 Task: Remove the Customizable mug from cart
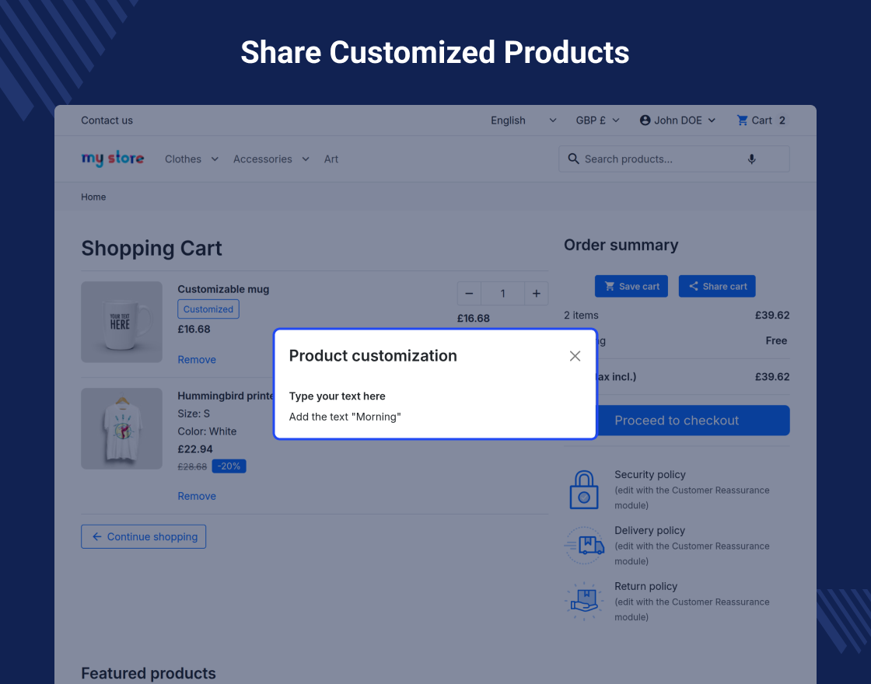click(x=197, y=360)
